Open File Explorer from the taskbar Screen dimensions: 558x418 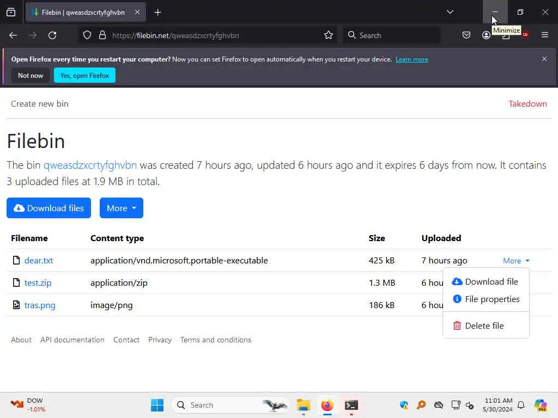pyautogui.click(x=304, y=405)
